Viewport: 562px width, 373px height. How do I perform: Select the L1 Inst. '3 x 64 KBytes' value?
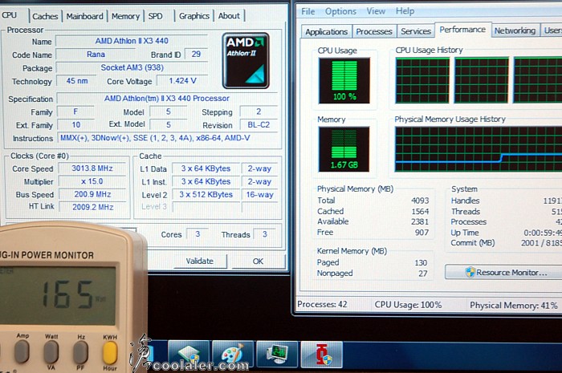point(206,182)
